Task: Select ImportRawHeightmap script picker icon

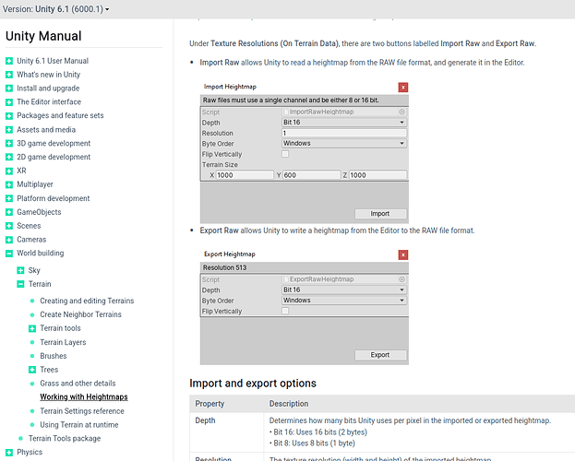Action: point(401,112)
